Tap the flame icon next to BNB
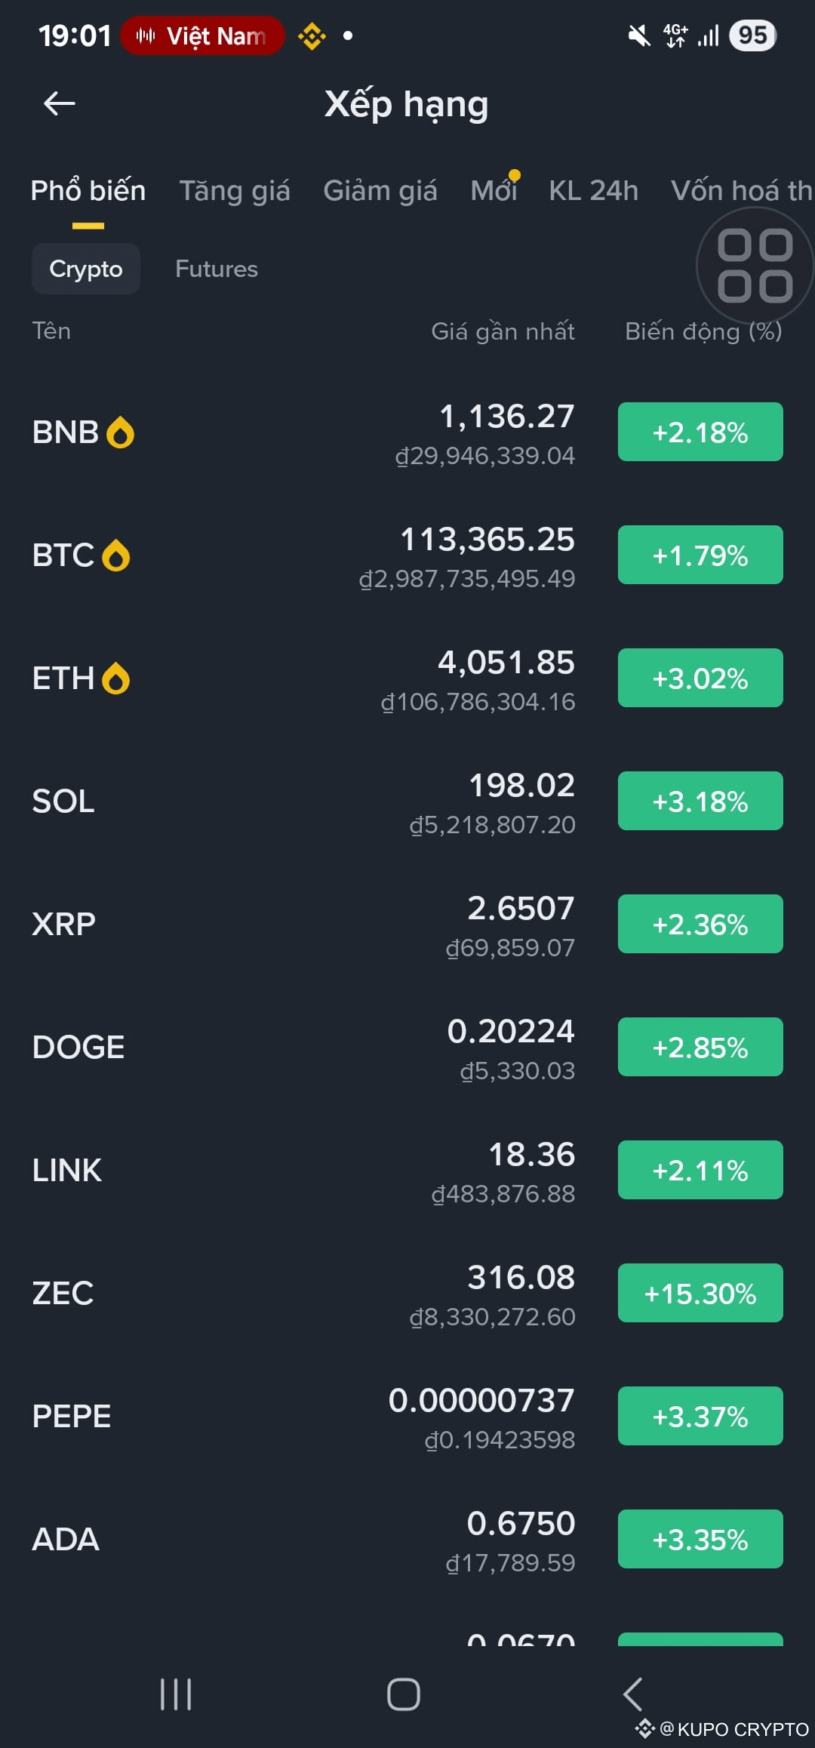 [x=121, y=432]
